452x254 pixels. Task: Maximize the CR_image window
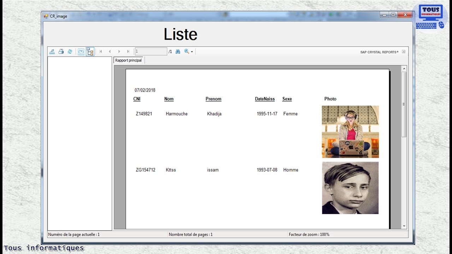coord(393,14)
